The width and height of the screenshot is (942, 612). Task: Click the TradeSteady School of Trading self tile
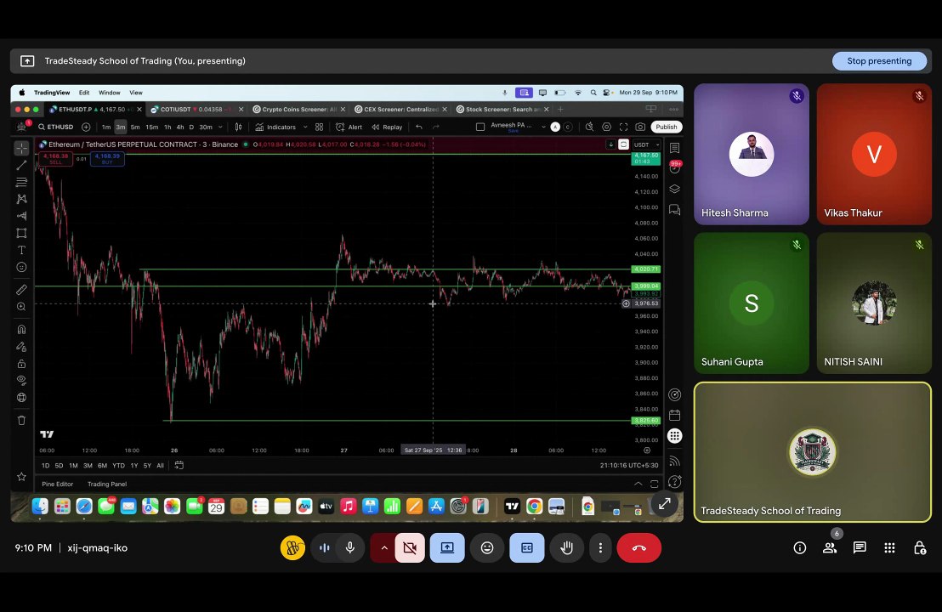point(812,452)
